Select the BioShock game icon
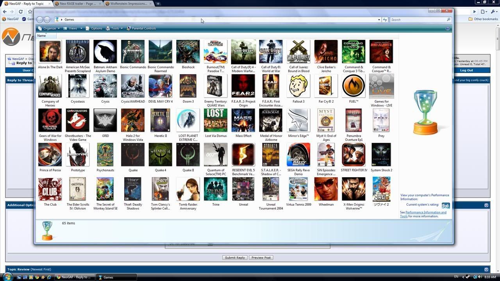The width and height of the screenshot is (500, 281). [x=188, y=51]
